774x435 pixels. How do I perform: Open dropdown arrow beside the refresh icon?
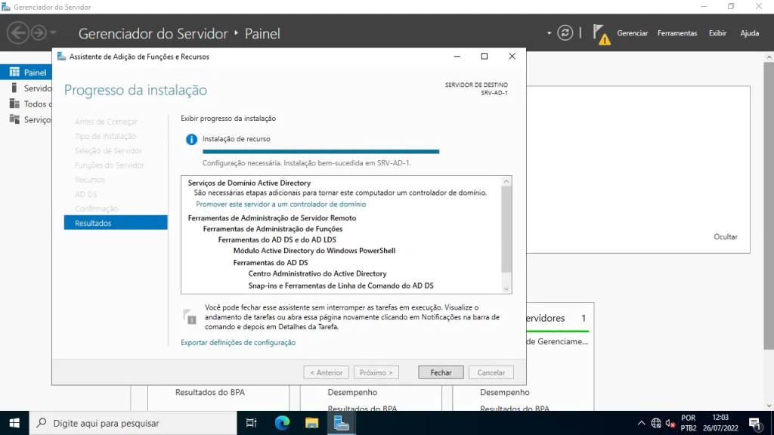pyautogui.click(x=550, y=33)
